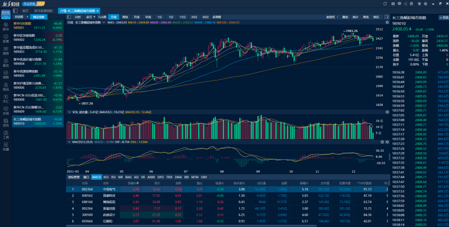Collapse the VOL indicator panel triangle
Viewport: 449px width, 227px height.
click(69, 112)
